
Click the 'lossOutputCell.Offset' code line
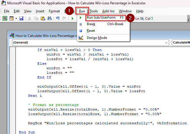pyautogui.click(x=91, y=91)
